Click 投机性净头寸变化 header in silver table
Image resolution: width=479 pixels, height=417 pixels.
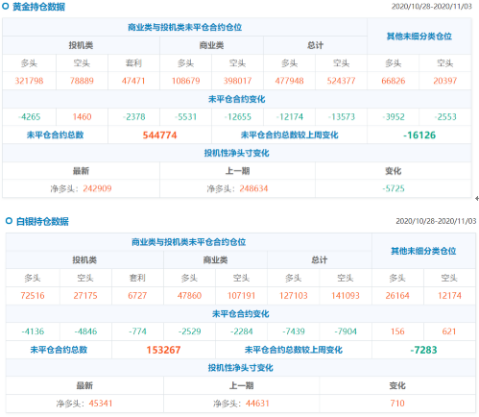(x=241, y=368)
